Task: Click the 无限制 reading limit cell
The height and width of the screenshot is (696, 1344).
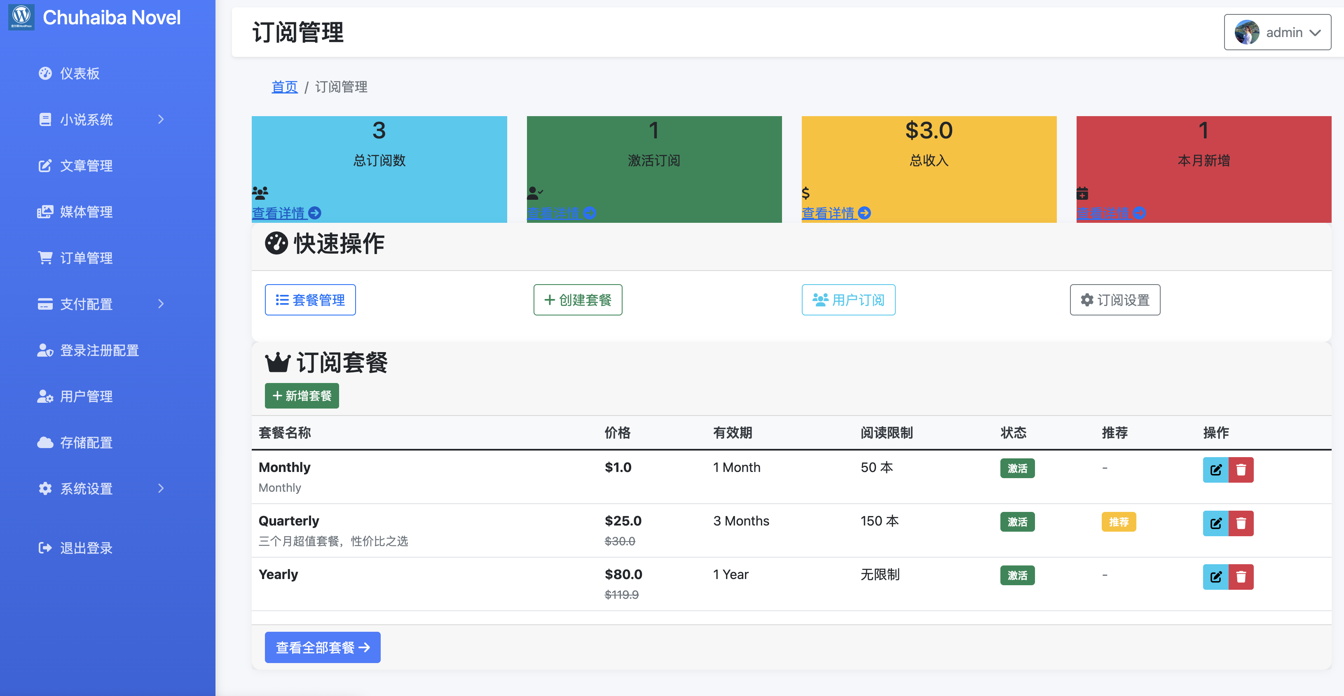Action: (x=880, y=575)
